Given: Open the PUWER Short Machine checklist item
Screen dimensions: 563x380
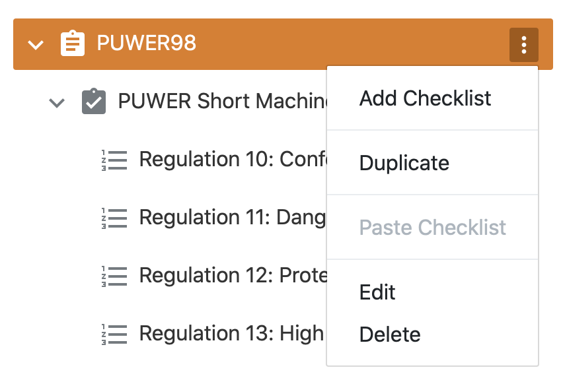Looking at the screenshot, I should click(222, 102).
